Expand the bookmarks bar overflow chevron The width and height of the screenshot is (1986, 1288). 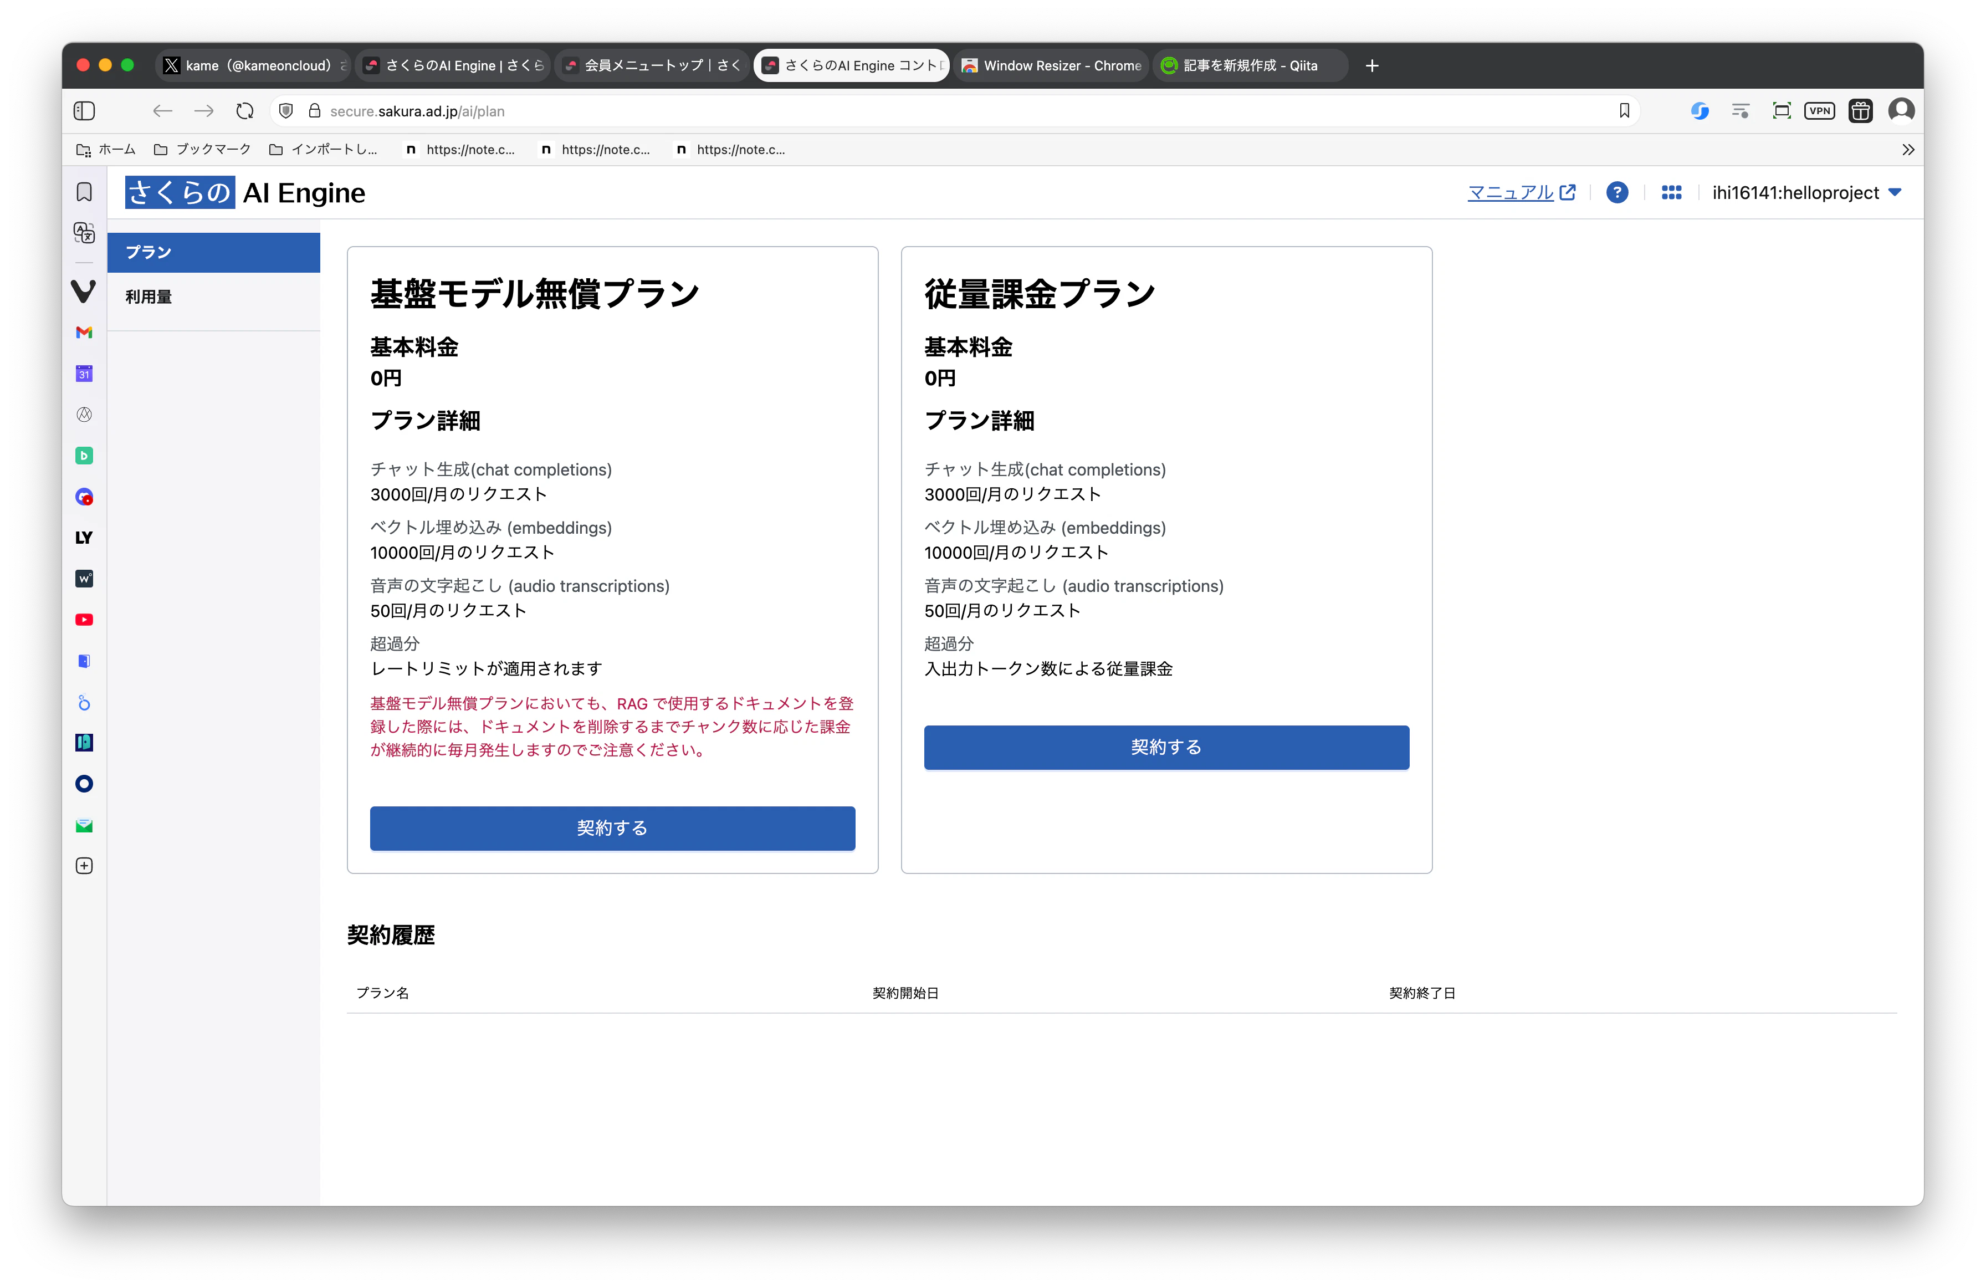click(1907, 150)
